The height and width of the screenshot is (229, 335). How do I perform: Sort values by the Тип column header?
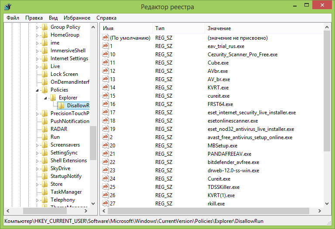178,28
